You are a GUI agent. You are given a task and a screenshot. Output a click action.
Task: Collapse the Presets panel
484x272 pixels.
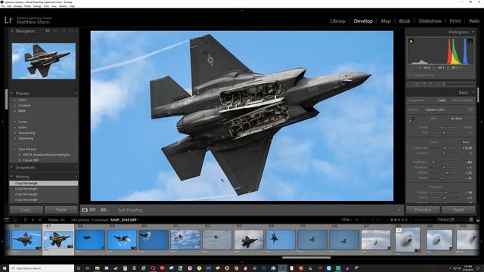[12, 93]
